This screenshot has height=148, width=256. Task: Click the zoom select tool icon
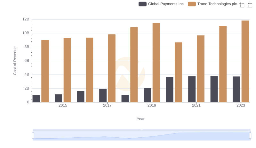(x=242, y=5)
